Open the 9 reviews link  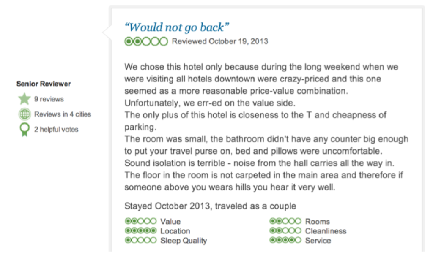tap(49, 99)
